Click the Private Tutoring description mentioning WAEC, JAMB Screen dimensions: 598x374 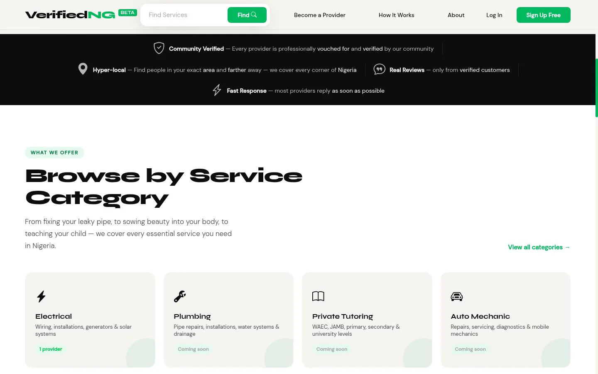(356, 330)
